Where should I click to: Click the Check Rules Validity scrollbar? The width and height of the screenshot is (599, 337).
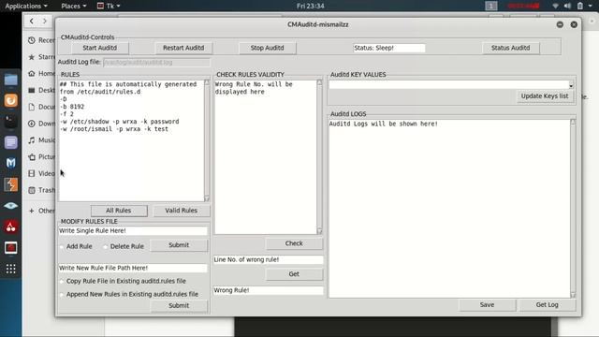(x=319, y=157)
